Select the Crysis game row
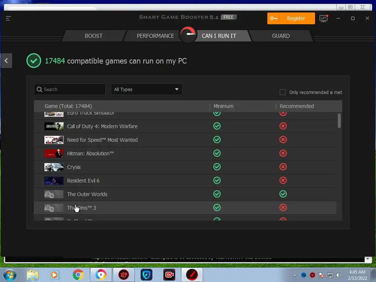This screenshot has height=282, width=376. pyautogui.click(x=185, y=167)
